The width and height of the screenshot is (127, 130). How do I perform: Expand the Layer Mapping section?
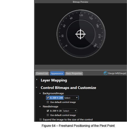point(37,79)
